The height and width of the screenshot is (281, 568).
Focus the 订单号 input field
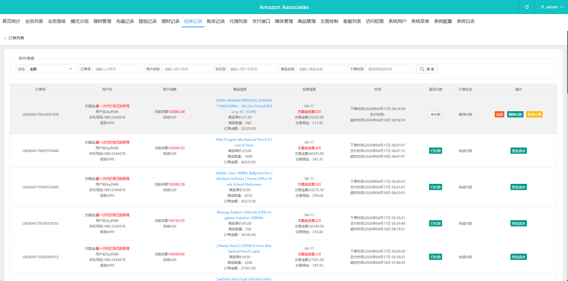click(x=117, y=69)
